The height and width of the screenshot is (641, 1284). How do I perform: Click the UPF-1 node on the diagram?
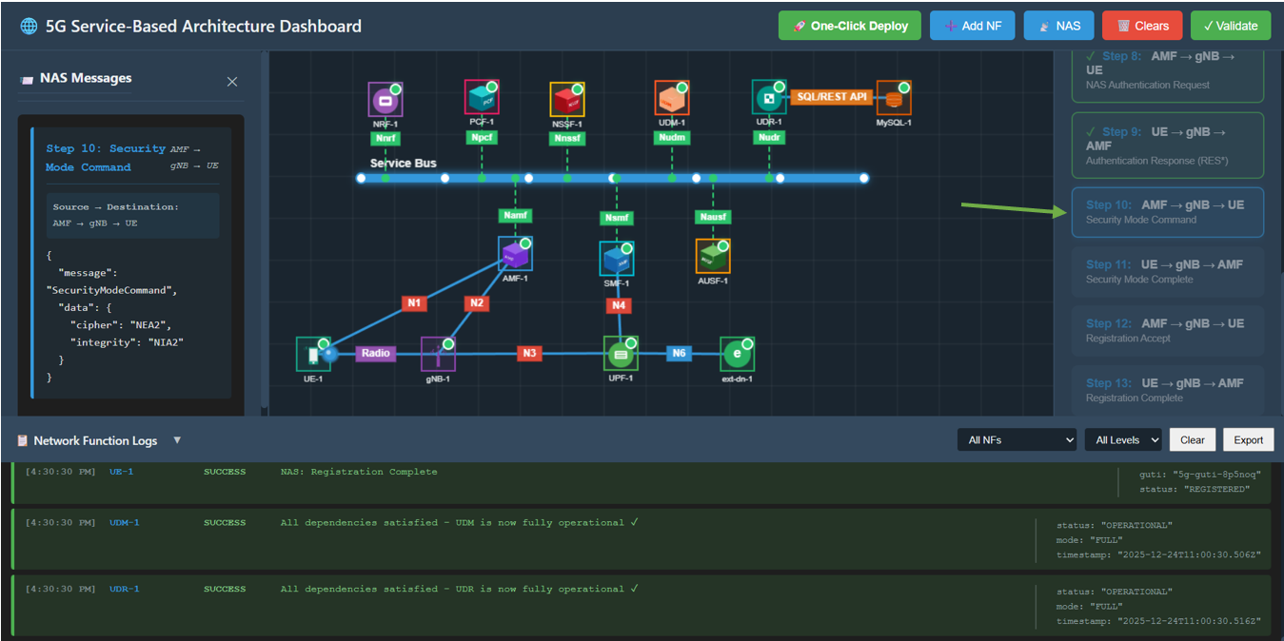[620, 353]
